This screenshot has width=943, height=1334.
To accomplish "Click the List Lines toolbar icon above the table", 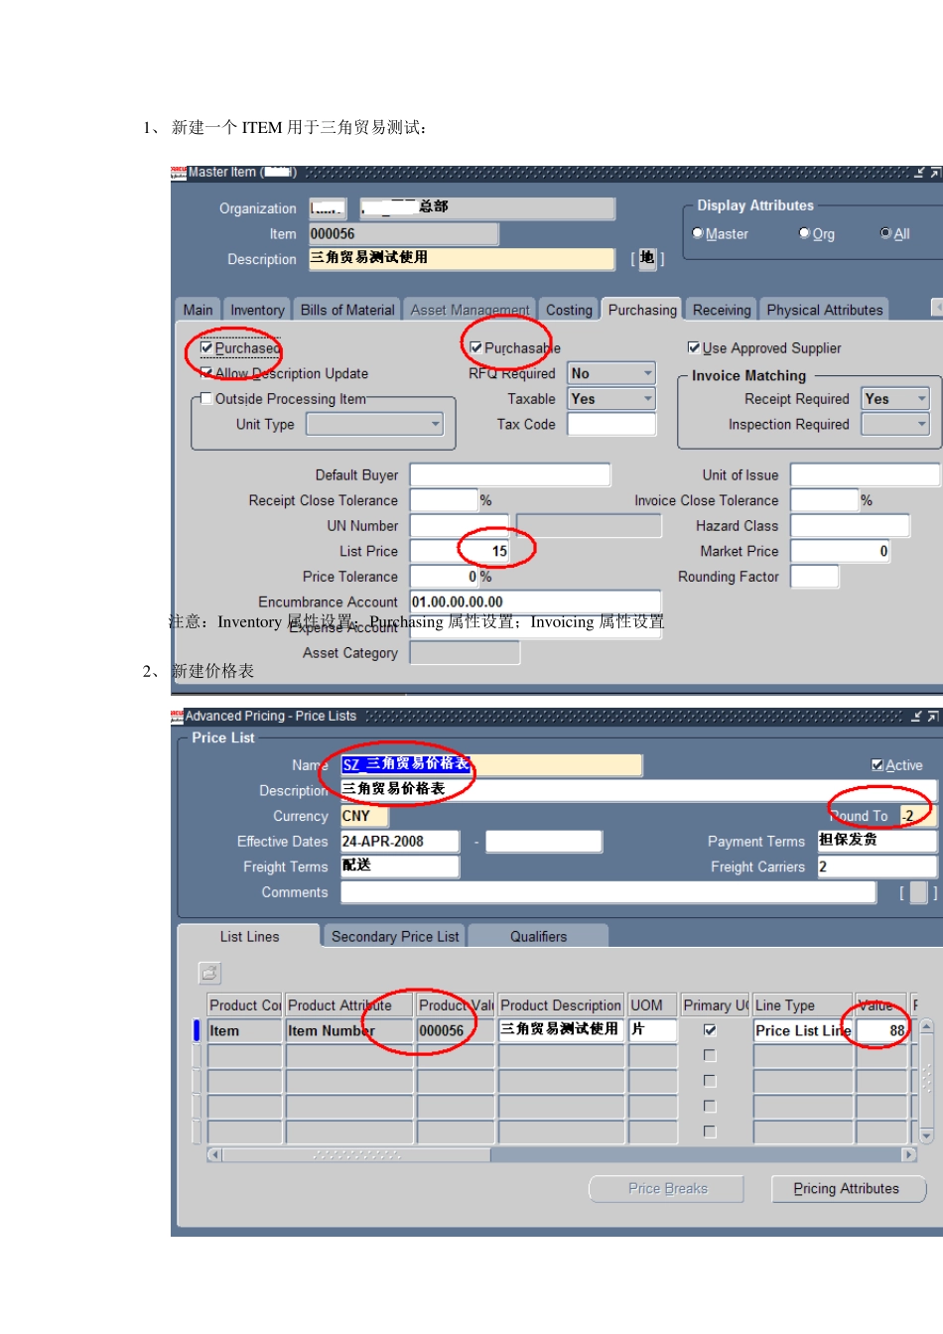I will pos(209,973).
